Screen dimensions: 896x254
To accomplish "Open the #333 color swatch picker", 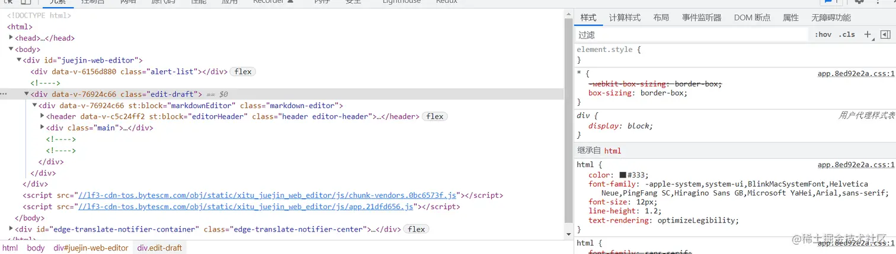I will pyautogui.click(x=623, y=175).
